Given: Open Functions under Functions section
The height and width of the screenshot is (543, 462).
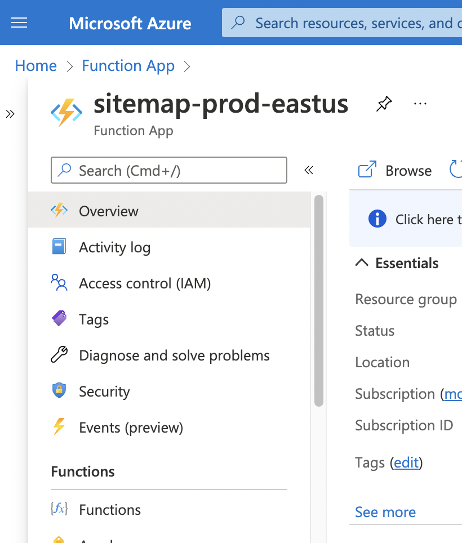Looking at the screenshot, I should point(170,509).
